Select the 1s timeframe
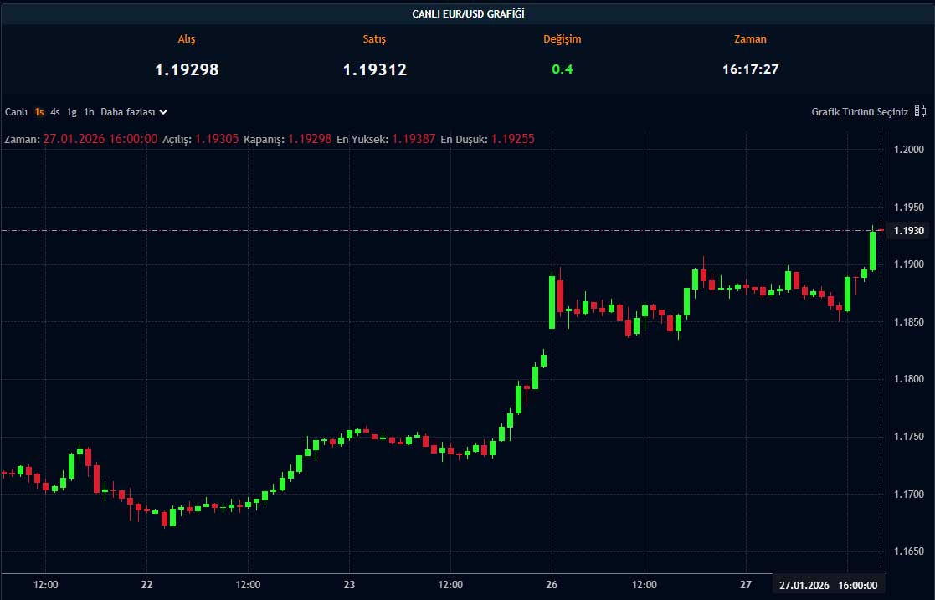The width and height of the screenshot is (935, 600). 39,111
